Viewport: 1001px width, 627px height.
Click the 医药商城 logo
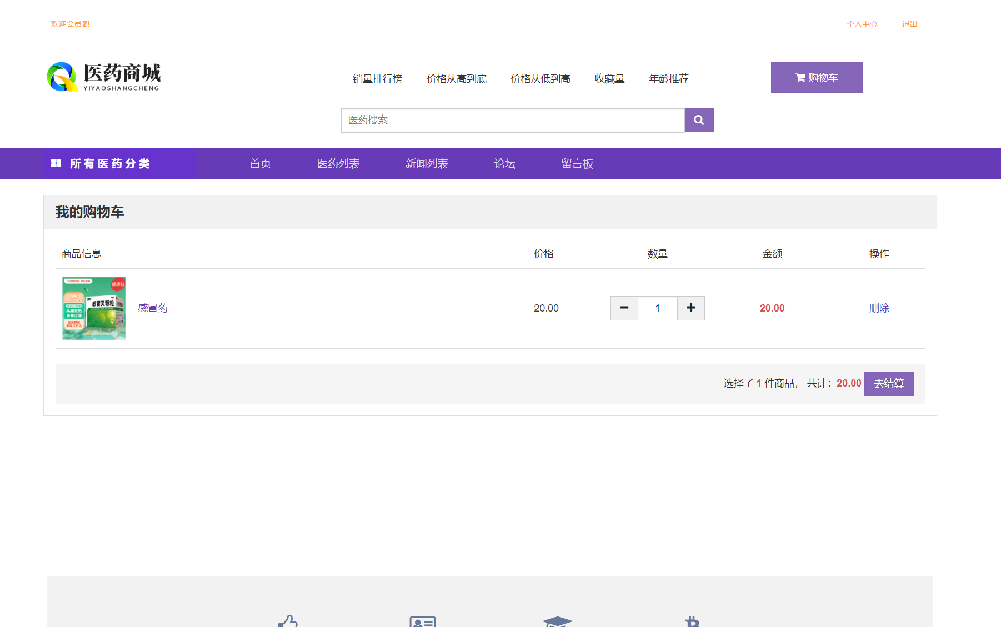104,77
